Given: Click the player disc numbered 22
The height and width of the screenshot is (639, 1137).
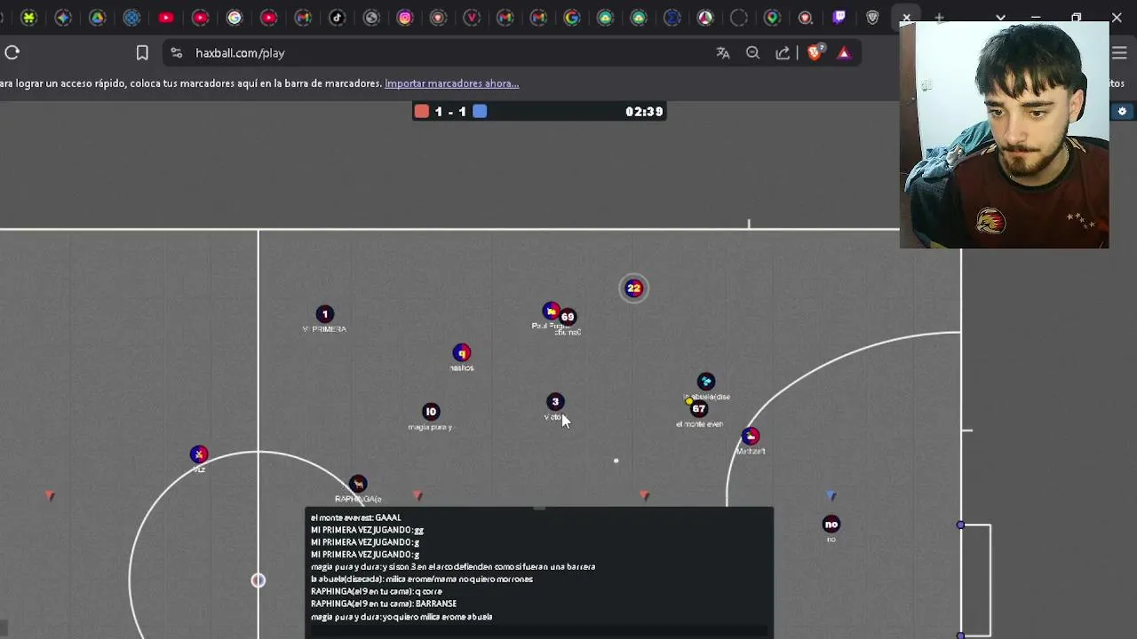Looking at the screenshot, I should [633, 288].
